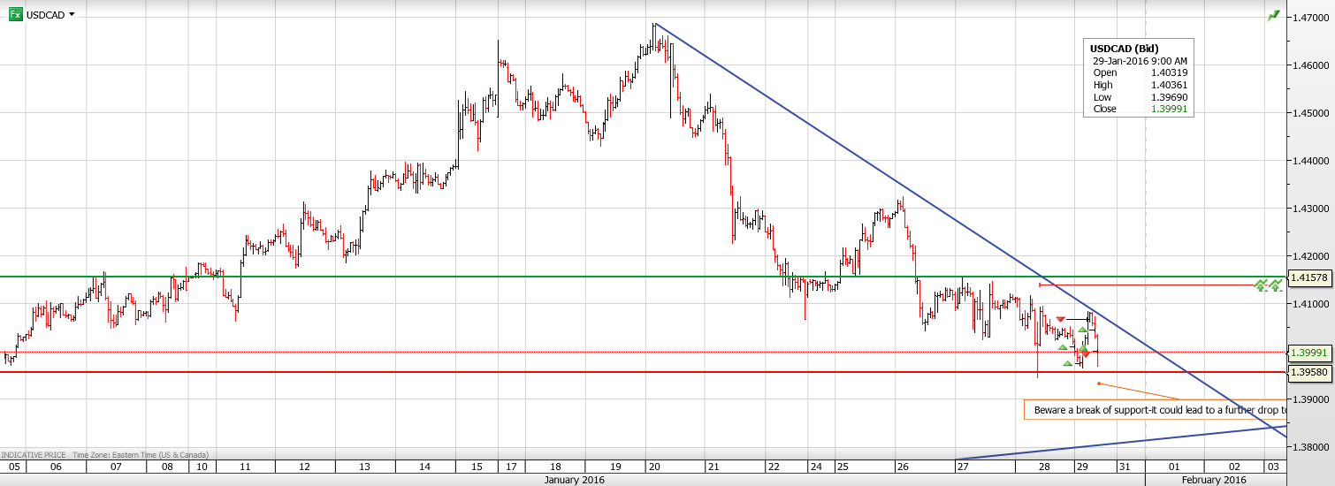
Task: Click the topmost green up-triangle trade marker
Action: coord(1081,330)
